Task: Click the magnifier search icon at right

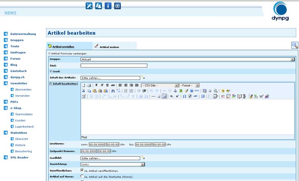Action: pos(295,46)
